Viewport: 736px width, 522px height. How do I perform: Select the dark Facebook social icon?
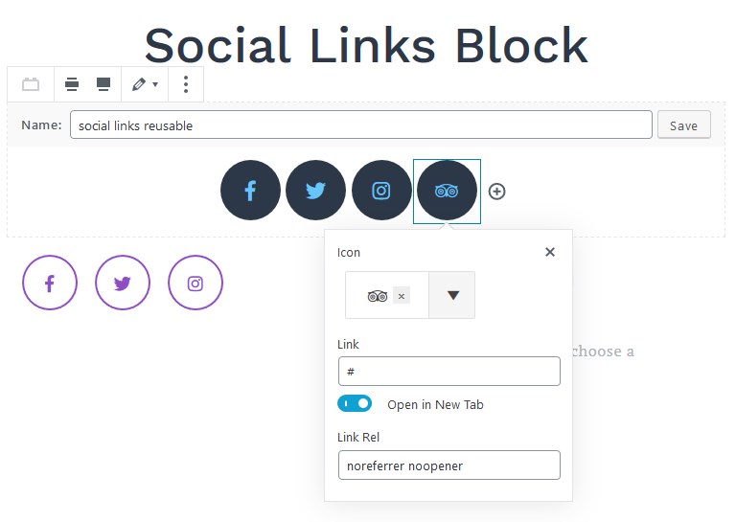tap(250, 191)
